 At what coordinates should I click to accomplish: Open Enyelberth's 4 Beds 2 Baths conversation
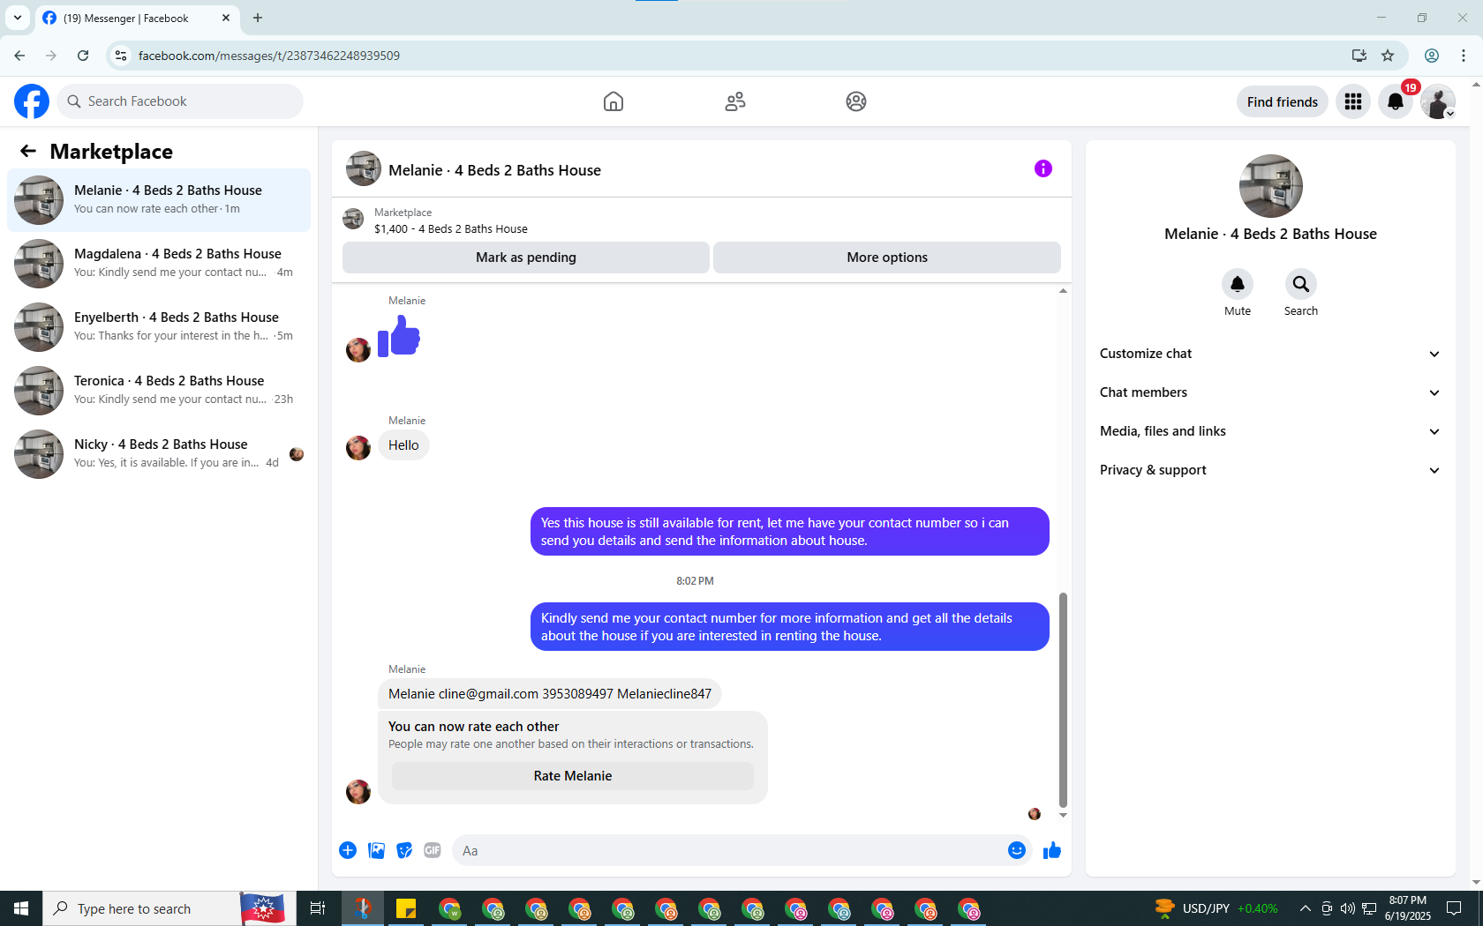coord(159,327)
